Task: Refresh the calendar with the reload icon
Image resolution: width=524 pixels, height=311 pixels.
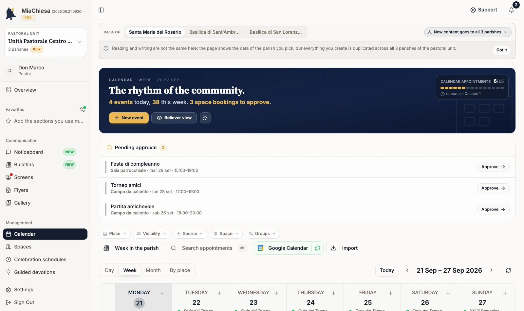Action: coord(508,270)
